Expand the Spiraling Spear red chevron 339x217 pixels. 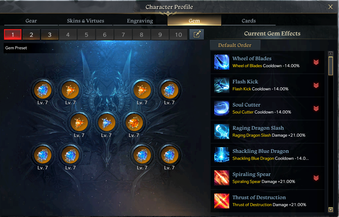(316, 178)
